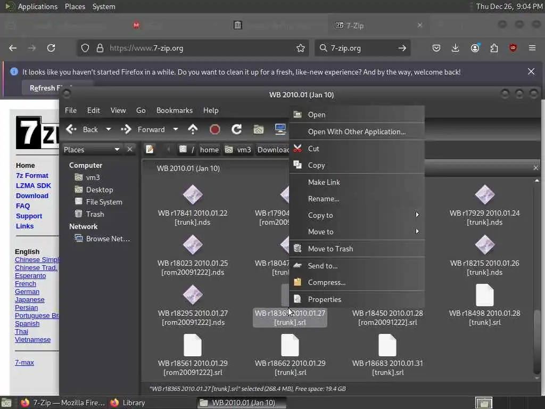The width and height of the screenshot is (545, 409).
Task: Open the Edit menu in file manager
Action: point(94,110)
